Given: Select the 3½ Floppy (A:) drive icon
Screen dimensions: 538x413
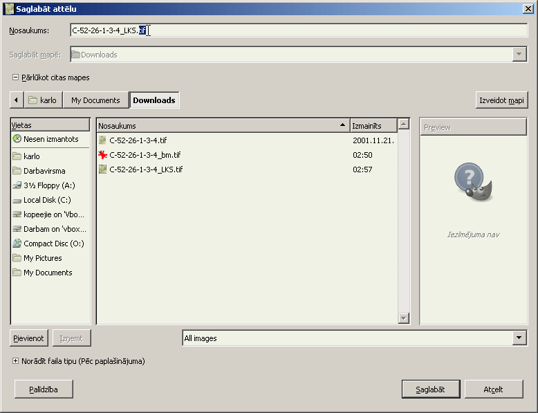Looking at the screenshot, I should pos(17,185).
